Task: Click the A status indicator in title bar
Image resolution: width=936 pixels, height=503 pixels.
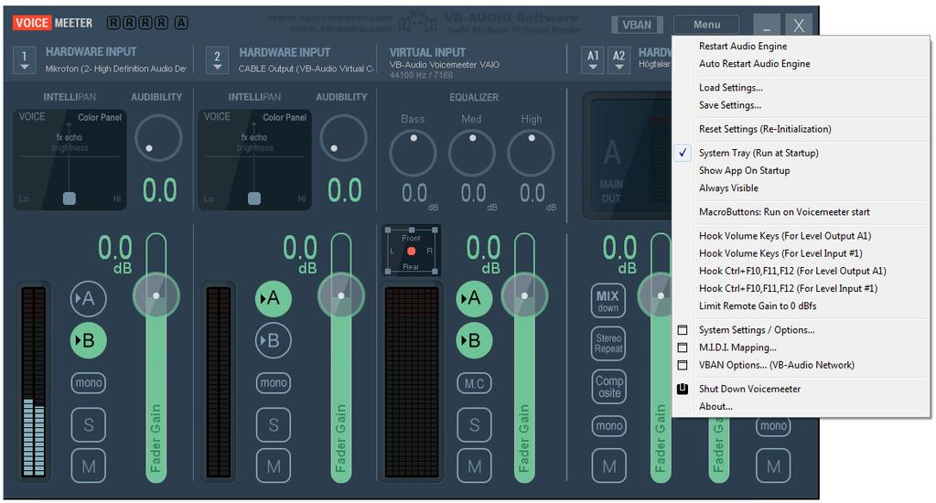Action: point(181,23)
